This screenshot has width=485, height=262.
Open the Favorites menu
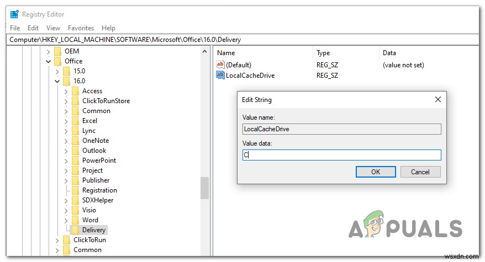[81, 28]
